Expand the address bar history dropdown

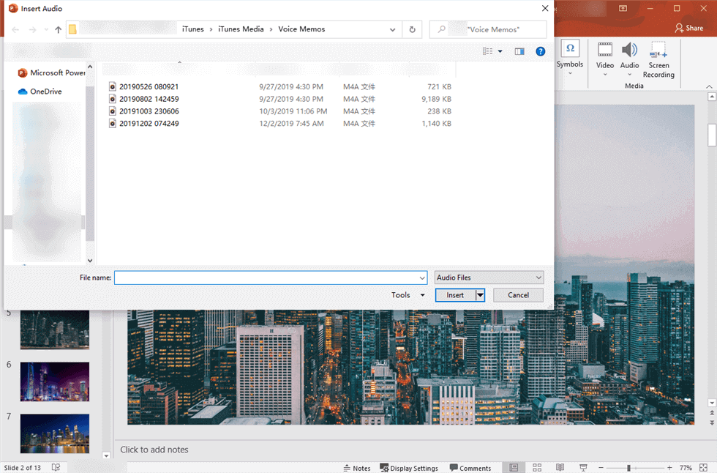pos(392,30)
